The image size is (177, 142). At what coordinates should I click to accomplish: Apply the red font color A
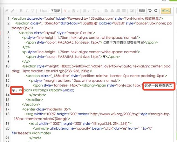click(x=65, y=11)
